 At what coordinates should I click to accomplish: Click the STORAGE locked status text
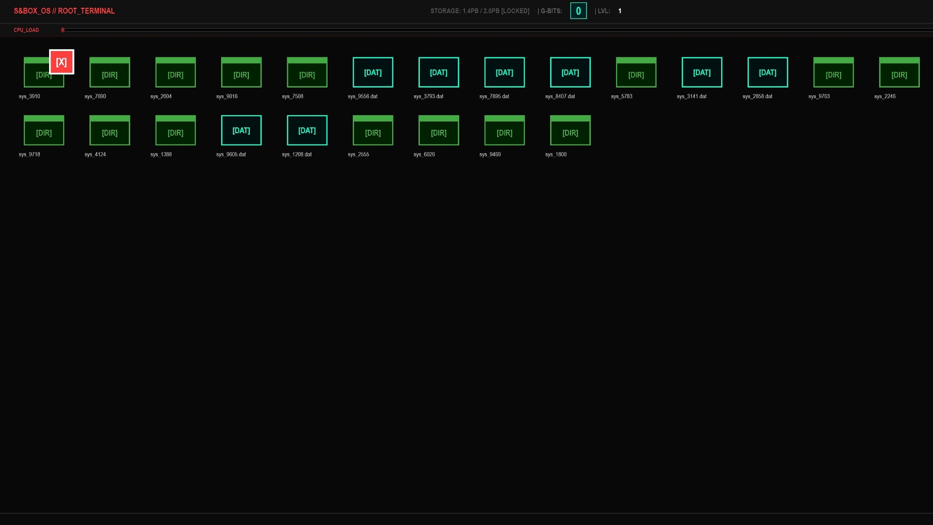click(480, 11)
